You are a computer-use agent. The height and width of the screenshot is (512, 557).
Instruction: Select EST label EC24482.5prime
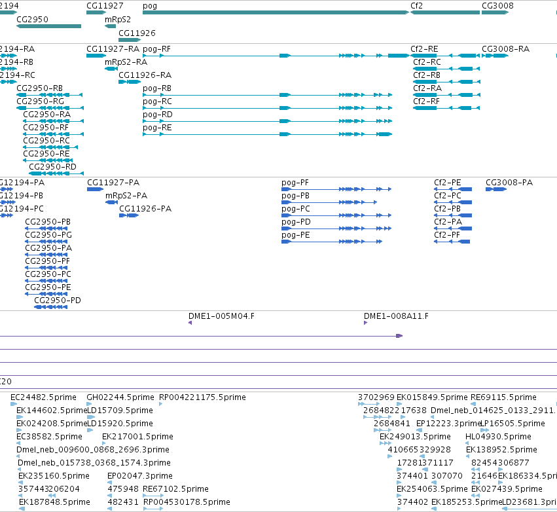click(43, 397)
